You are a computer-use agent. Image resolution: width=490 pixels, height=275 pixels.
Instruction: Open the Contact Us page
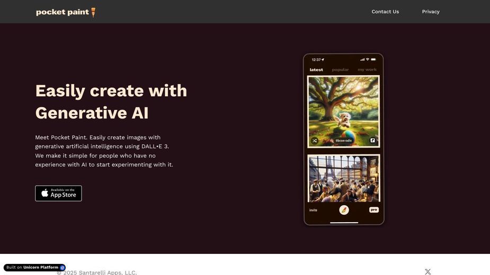[x=385, y=12]
